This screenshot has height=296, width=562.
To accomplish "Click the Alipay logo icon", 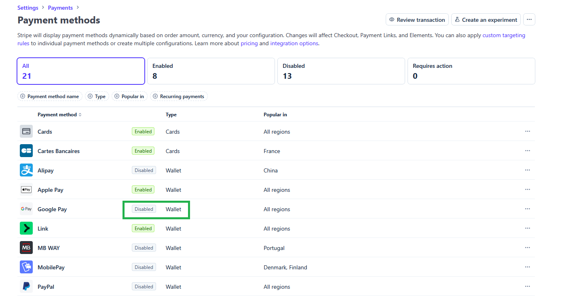I will [26, 170].
